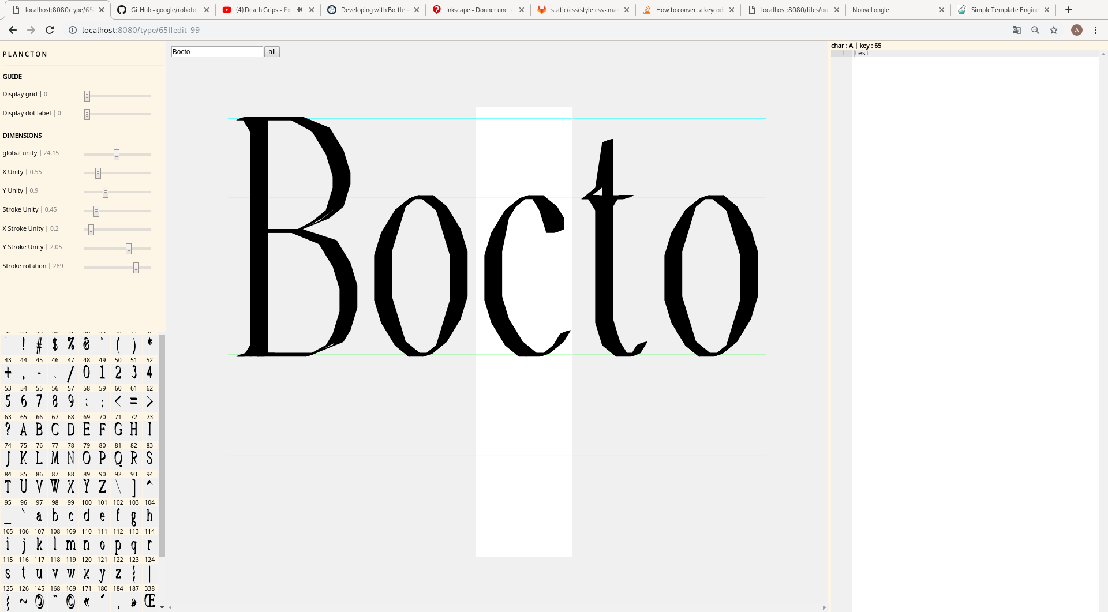Viewport: 1108px width, 612px height.
Task: Click the Display dot label slider
Action: pos(87,114)
